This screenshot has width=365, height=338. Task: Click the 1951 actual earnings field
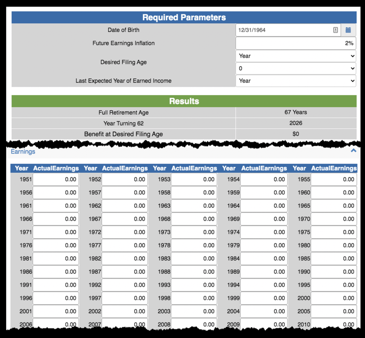tap(56, 180)
